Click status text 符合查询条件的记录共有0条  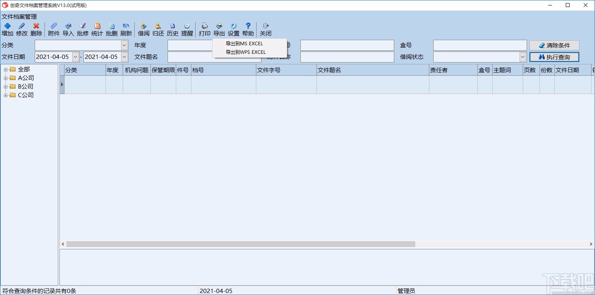click(39, 291)
